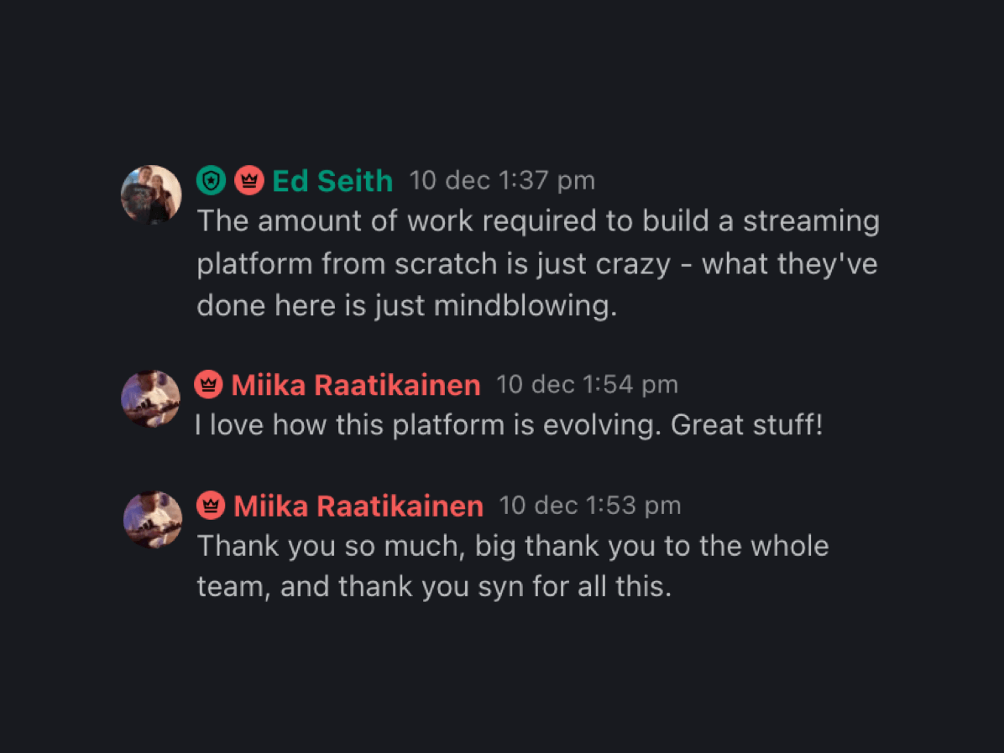Click the 10 dec 1:53 pm timestamp
1004x753 pixels.
tap(590, 506)
